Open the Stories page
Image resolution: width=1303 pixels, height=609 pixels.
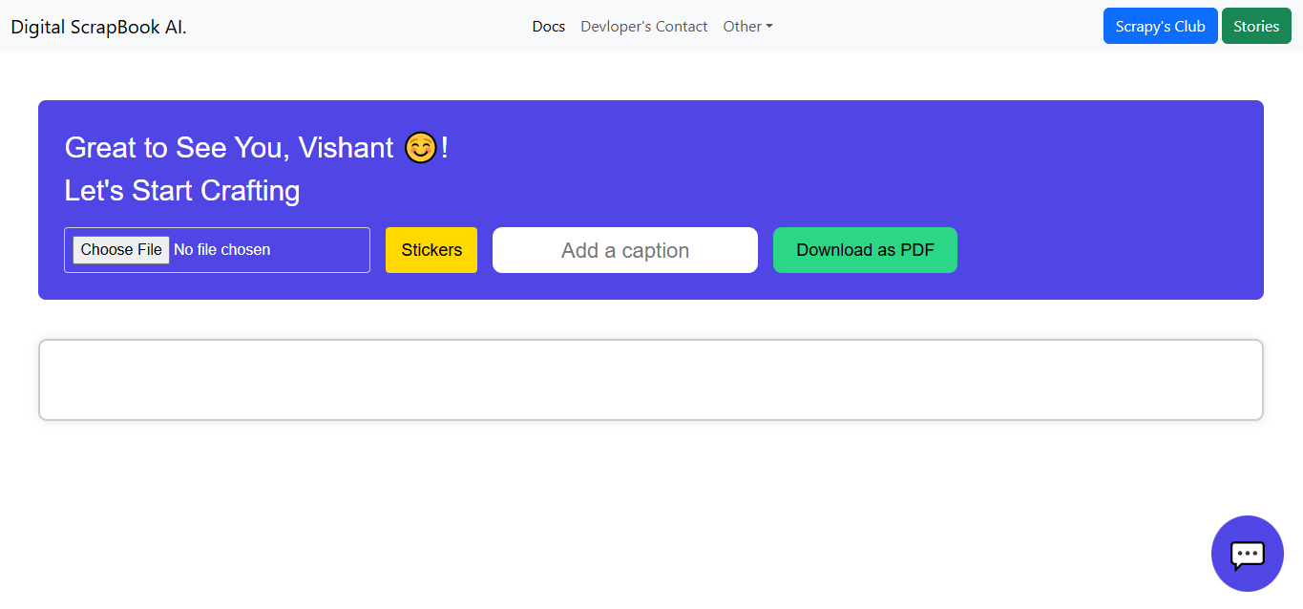(x=1255, y=27)
